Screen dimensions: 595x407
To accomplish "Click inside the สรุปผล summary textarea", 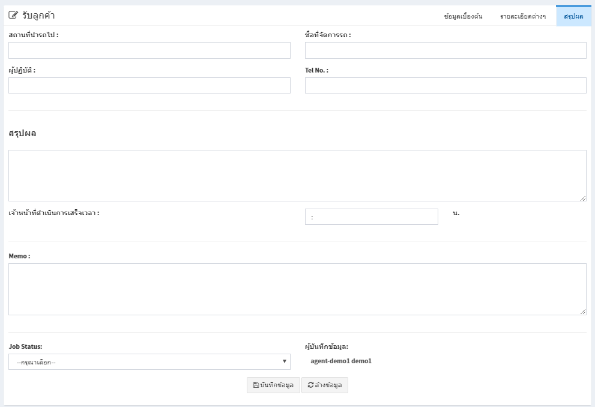I will coord(298,176).
